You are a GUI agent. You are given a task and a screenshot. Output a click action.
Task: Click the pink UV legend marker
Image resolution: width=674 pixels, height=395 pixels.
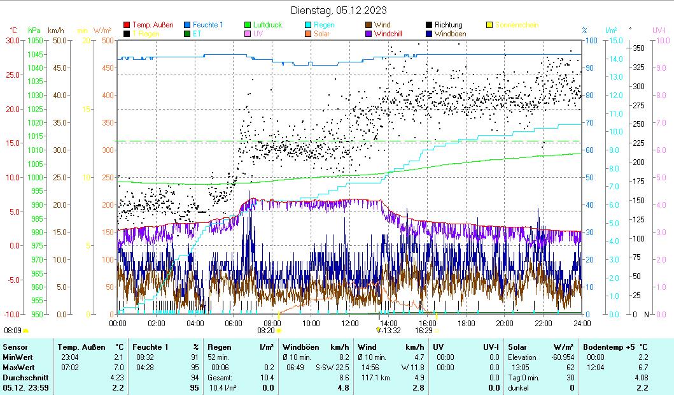click(x=248, y=34)
